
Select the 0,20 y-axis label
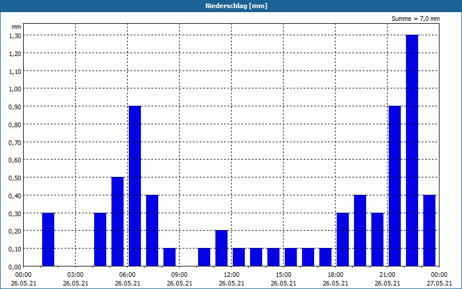[x=15, y=231]
